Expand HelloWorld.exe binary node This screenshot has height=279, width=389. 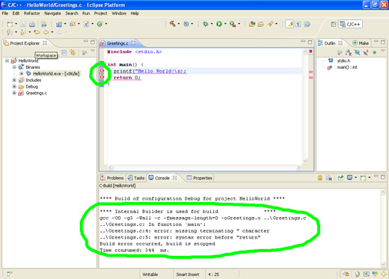pos(22,73)
